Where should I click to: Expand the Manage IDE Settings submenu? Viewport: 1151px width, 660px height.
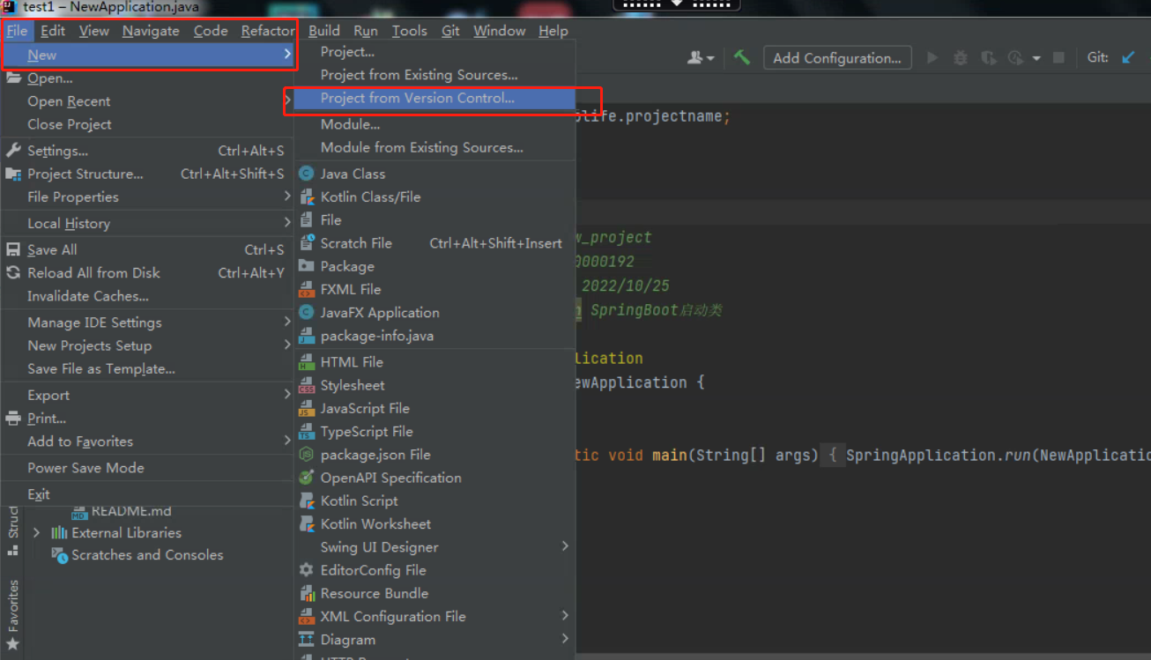[x=146, y=323]
